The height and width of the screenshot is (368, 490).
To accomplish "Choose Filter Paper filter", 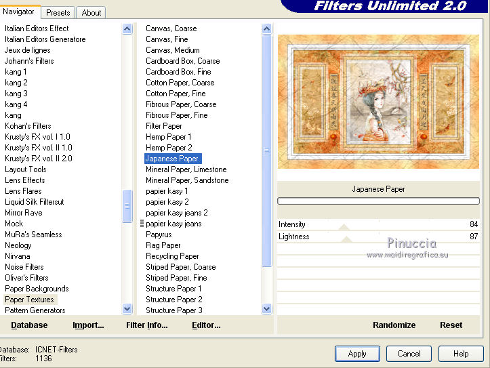I will click(164, 126).
